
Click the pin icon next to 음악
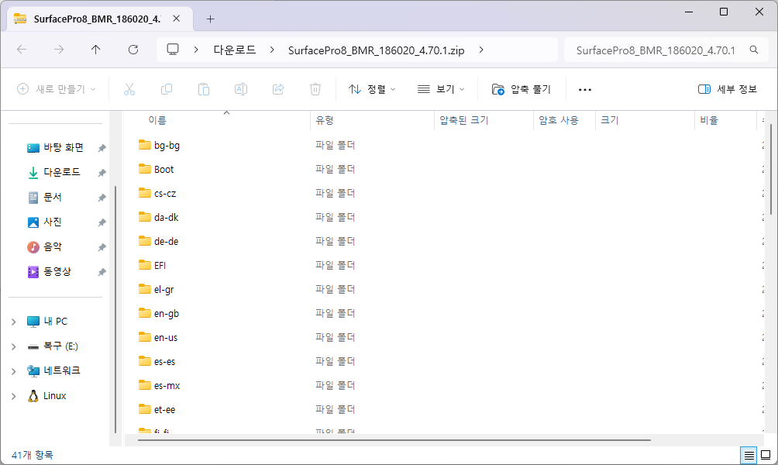coord(102,247)
